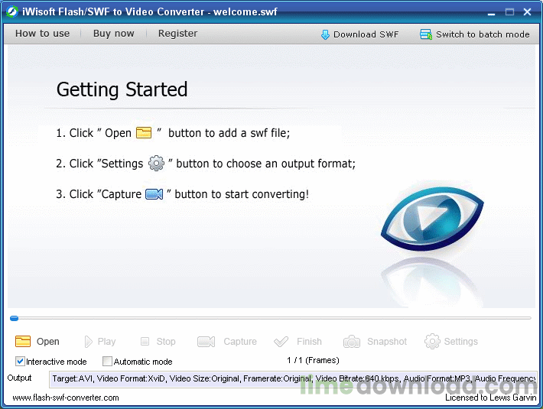This screenshot has width=543, height=409.
Task: Click the Output label
Action: tap(19, 378)
